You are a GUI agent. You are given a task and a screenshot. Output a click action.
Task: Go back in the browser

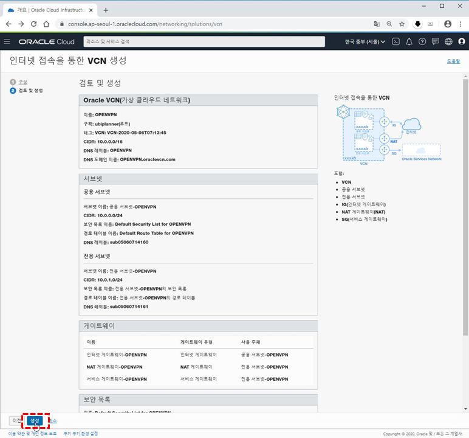[x=9, y=24]
